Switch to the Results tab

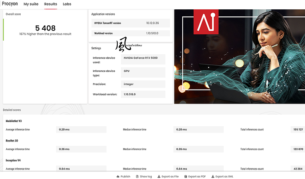click(x=50, y=4)
